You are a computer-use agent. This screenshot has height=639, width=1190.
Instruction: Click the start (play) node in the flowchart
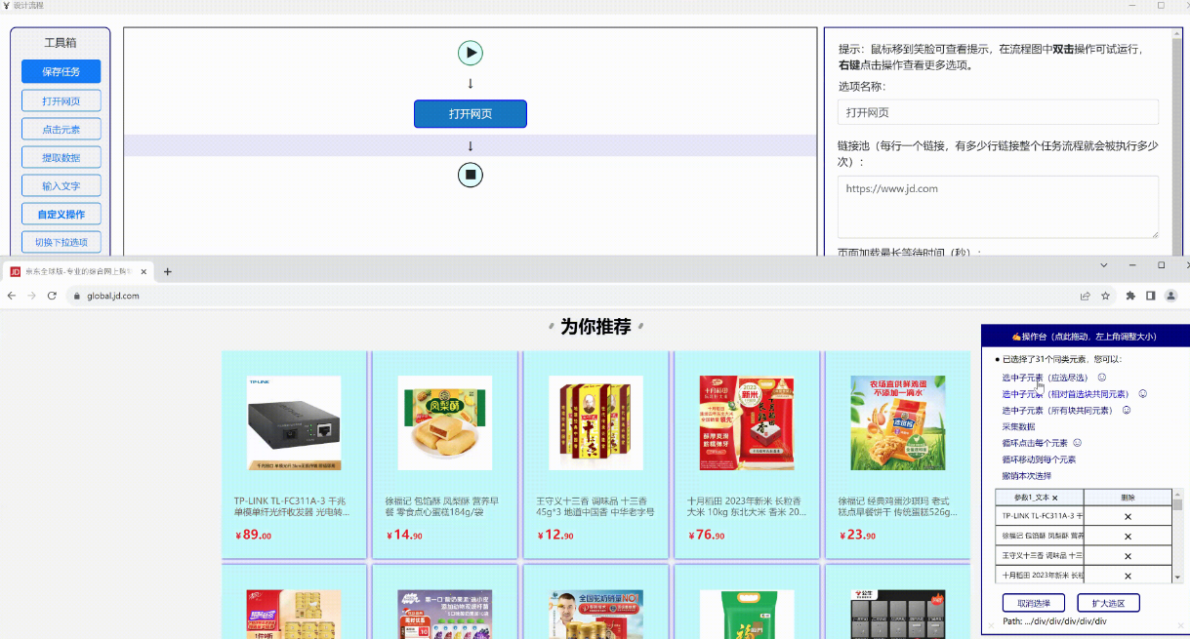coord(471,53)
